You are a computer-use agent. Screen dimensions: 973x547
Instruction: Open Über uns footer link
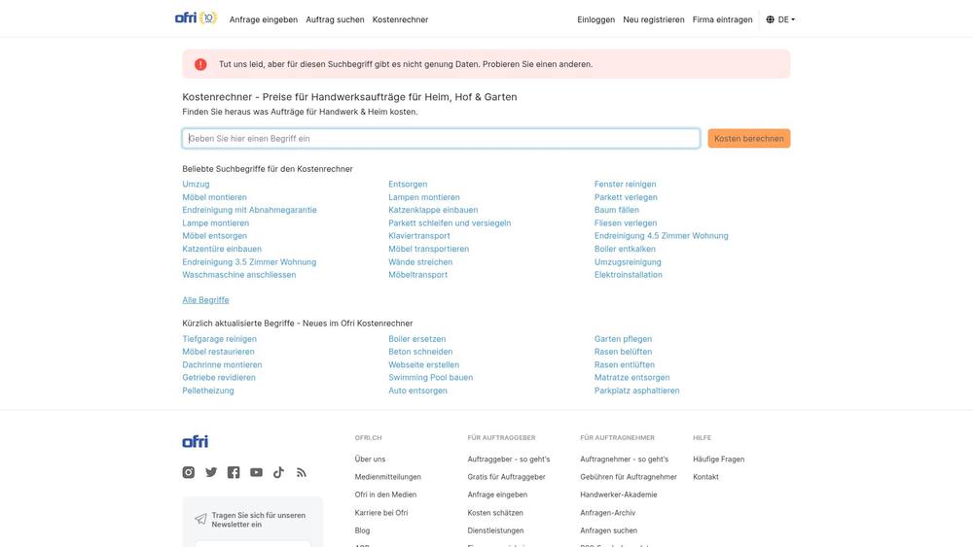coord(370,459)
